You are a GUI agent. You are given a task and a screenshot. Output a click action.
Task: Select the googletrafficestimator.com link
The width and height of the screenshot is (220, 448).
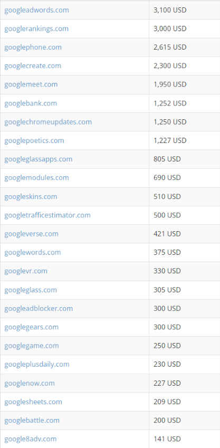tap(47, 215)
